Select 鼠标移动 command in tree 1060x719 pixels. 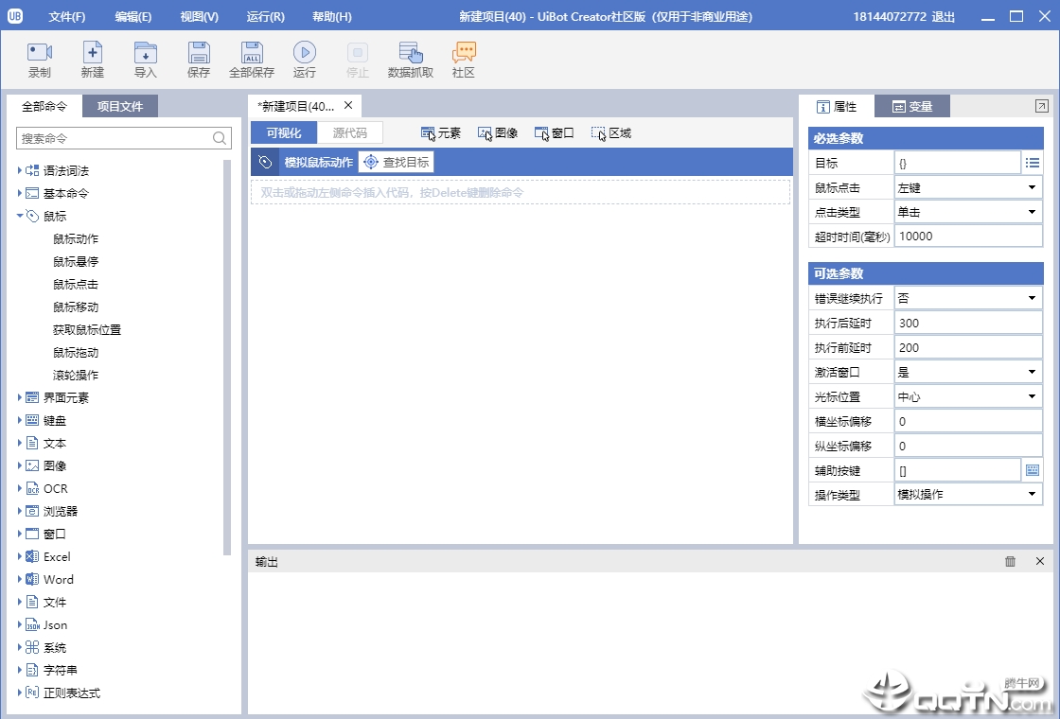coord(76,307)
